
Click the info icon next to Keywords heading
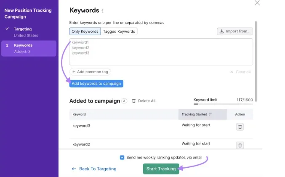click(x=102, y=11)
